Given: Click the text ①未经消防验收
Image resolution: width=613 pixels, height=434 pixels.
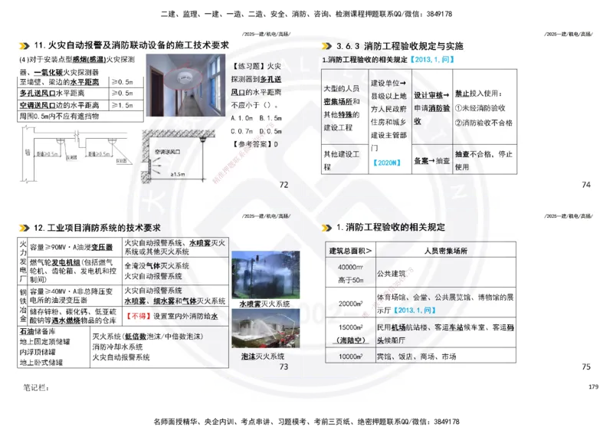Looking at the screenshot, I should pyautogui.click(x=480, y=108).
